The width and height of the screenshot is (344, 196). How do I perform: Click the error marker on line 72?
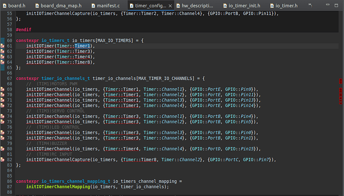pyautogui.click(x=2, y=105)
